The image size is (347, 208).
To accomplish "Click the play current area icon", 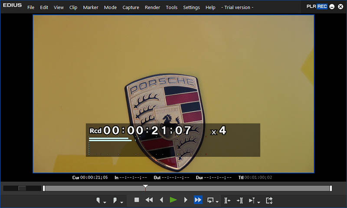I will pos(252,200).
